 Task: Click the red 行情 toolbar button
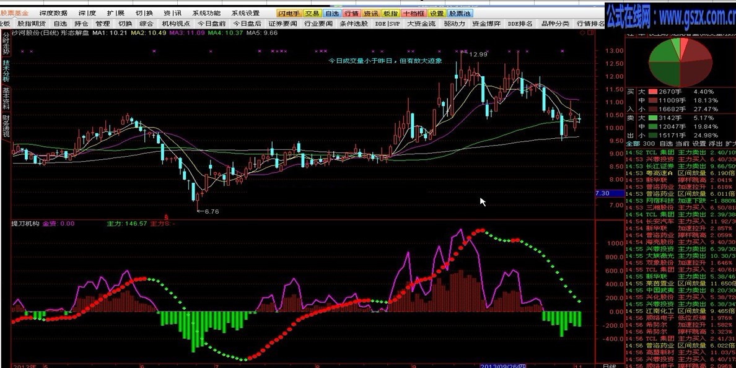pyautogui.click(x=351, y=14)
